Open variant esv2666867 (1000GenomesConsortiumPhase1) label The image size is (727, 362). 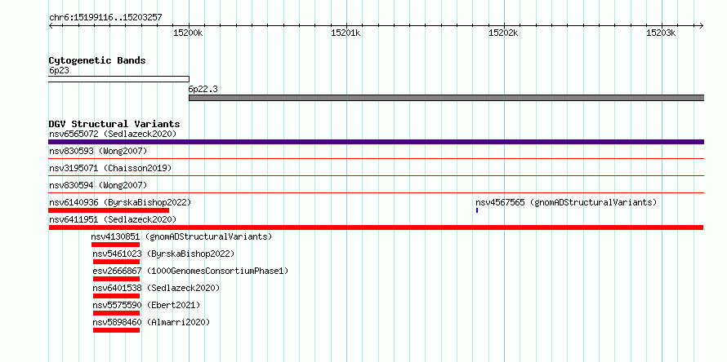click(x=190, y=271)
